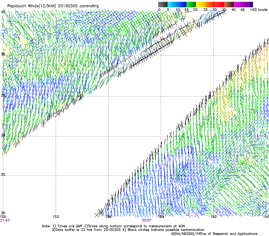Click the longitude '159' axis label
269x236 pixels.
point(161,216)
